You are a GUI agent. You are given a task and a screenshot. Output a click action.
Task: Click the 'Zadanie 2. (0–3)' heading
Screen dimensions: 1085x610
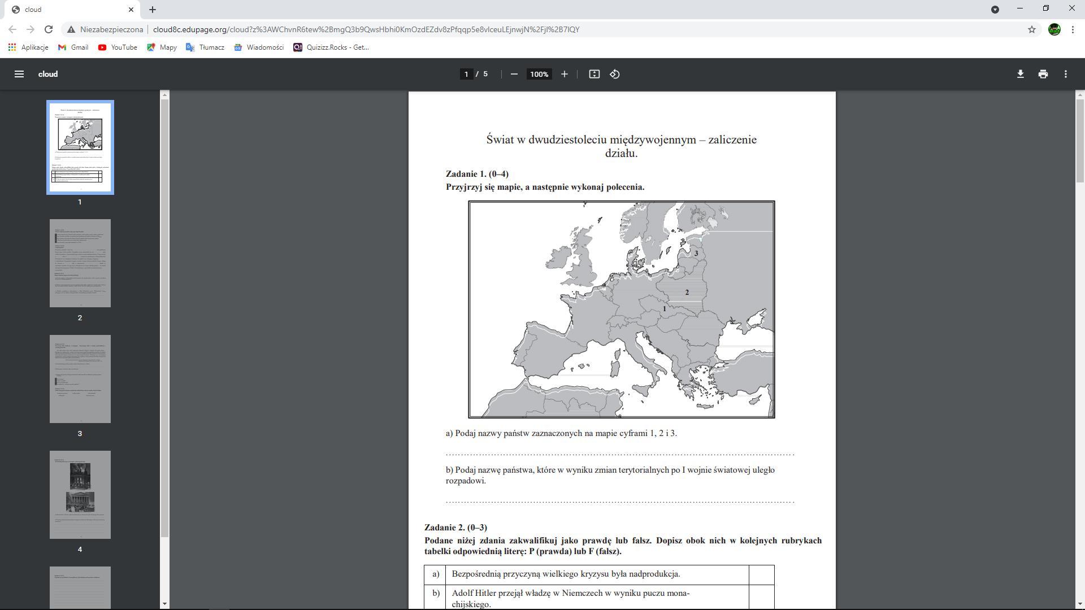(x=455, y=528)
